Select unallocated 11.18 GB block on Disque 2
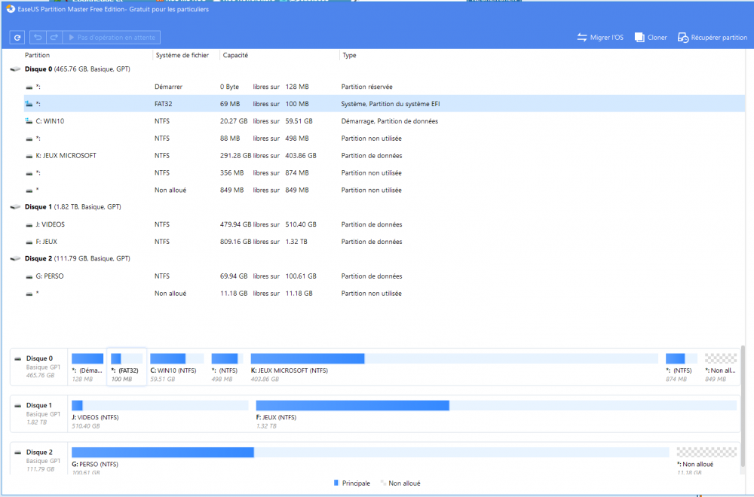754x497 pixels. [x=706, y=453]
